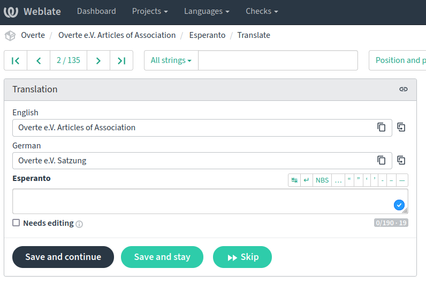Expand the Checks menu
This screenshot has height=284, width=426.
tap(262, 11)
